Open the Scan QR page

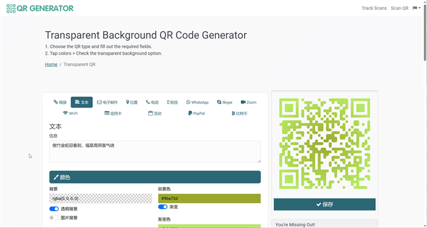point(400,8)
